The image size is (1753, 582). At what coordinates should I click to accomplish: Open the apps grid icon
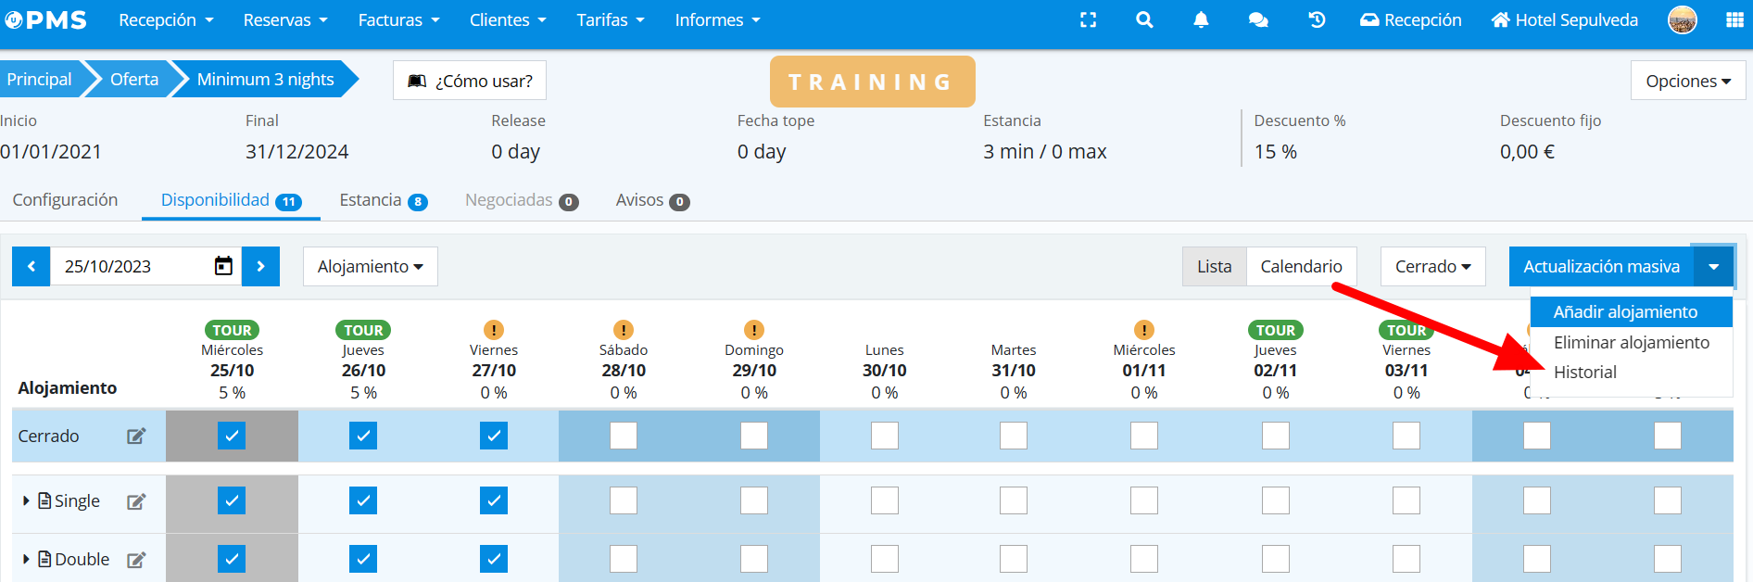(x=1734, y=20)
